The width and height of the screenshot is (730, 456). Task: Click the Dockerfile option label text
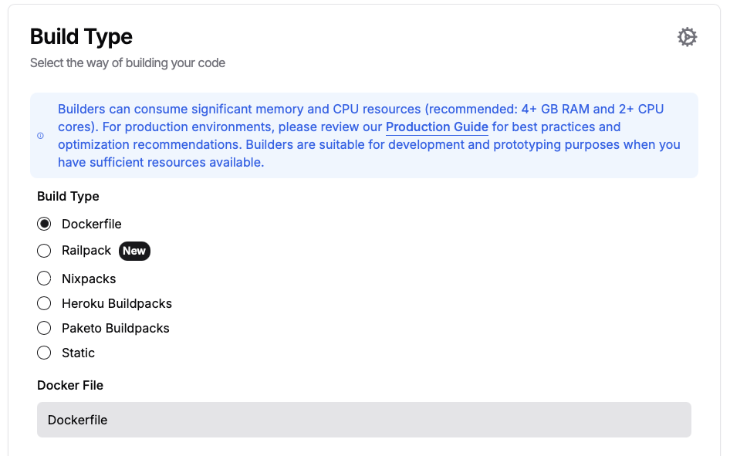coord(92,225)
